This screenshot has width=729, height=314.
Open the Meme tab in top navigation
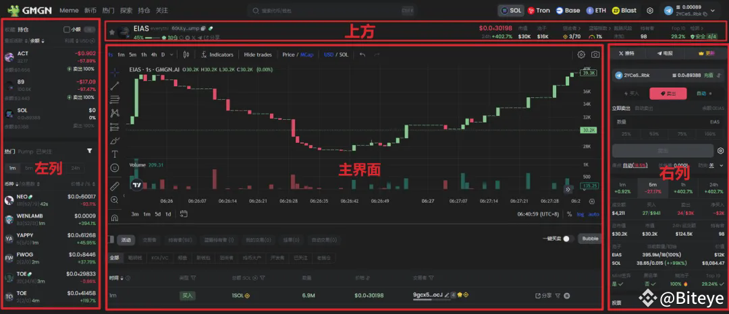point(69,11)
